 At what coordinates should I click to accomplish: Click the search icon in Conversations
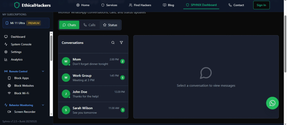(x=113, y=43)
